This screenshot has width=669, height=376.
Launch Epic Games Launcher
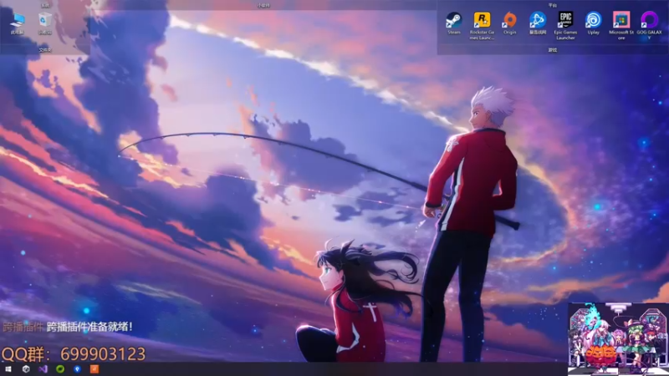pyautogui.click(x=565, y=26)
